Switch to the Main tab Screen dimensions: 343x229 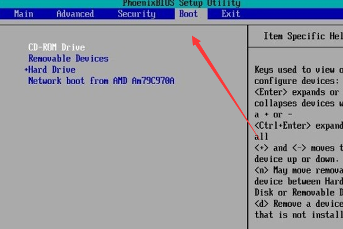pyautogui.click(x=23, y=14)
